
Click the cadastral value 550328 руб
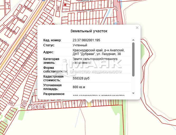[82, 78]
